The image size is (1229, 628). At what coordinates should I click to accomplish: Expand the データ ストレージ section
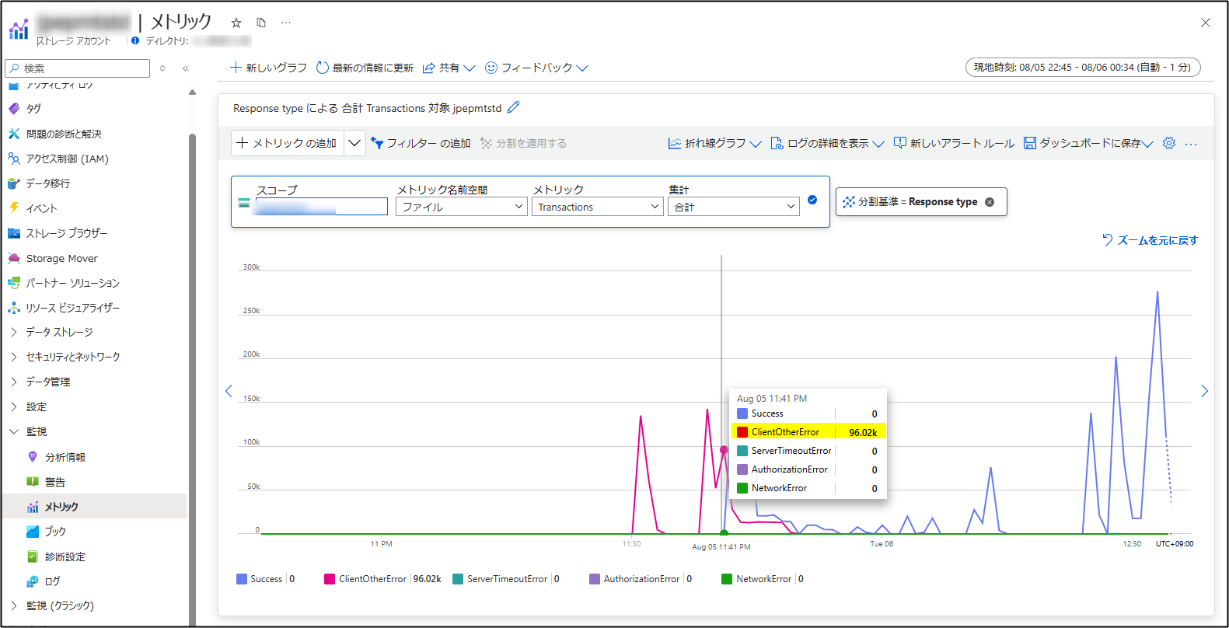click(59, 332)
